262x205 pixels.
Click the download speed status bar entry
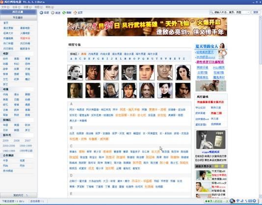click(13, 201)
